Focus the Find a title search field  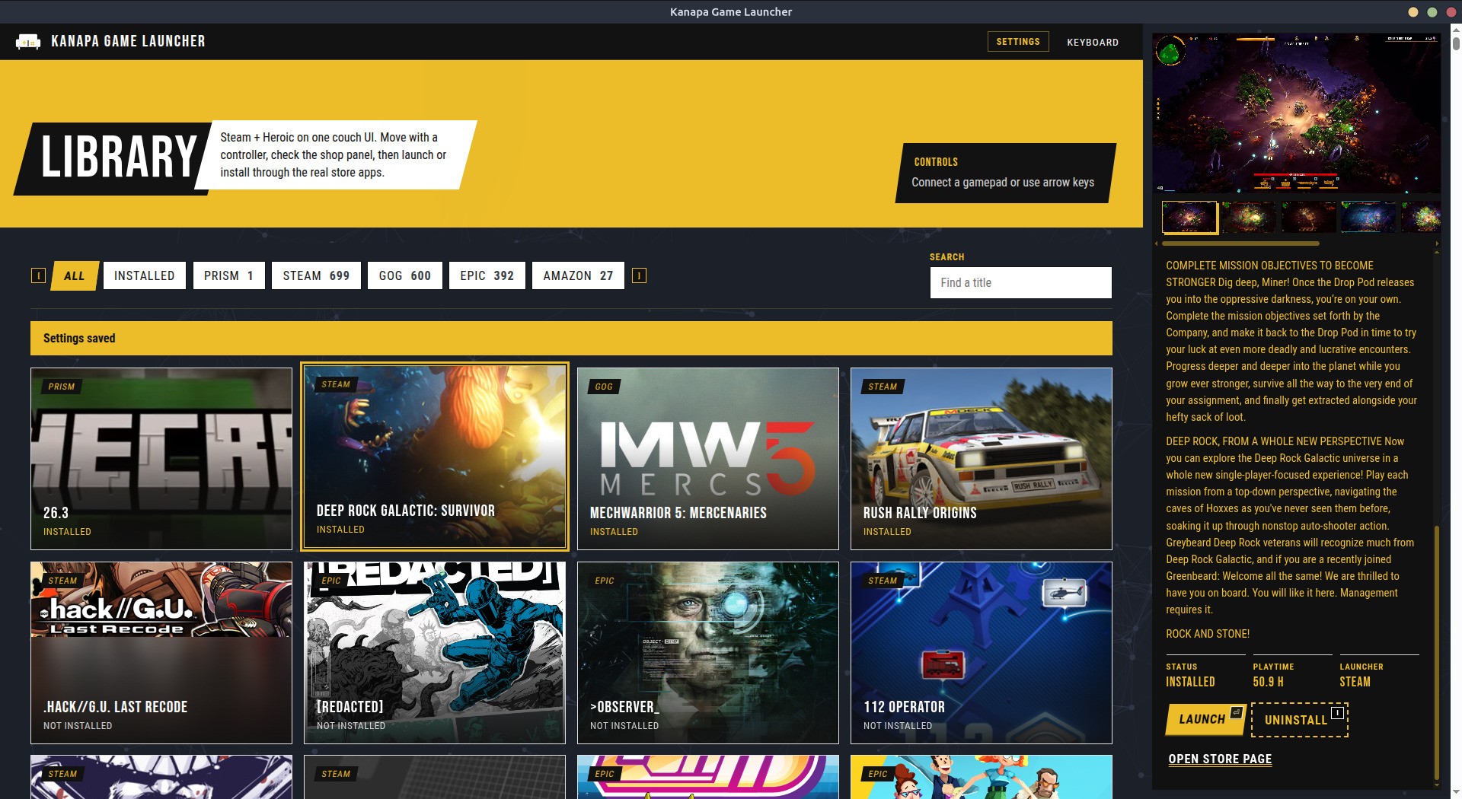point(1020,282)
